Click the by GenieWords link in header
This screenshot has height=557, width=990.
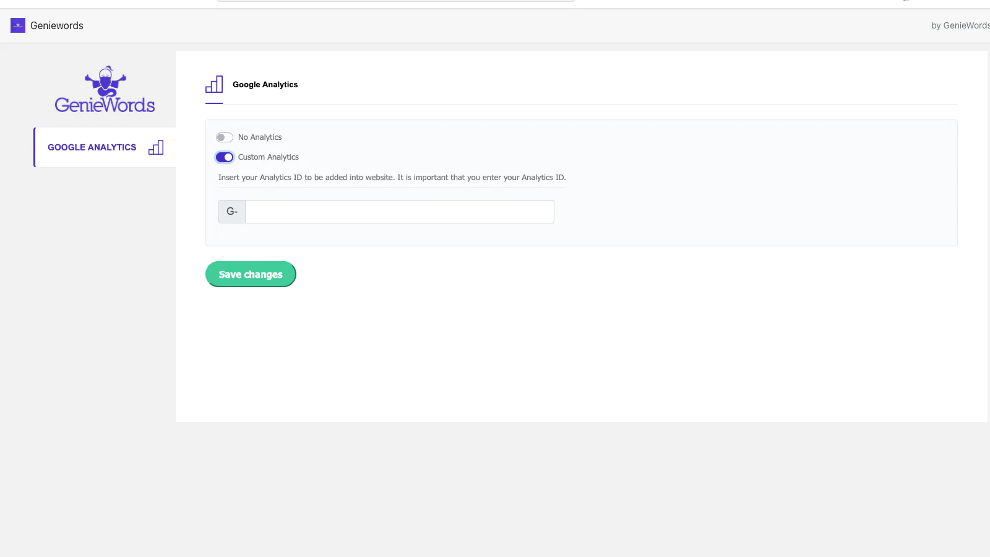(960, 25)
